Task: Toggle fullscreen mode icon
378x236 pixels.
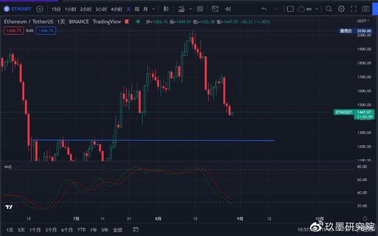Action: pos(353,9)
